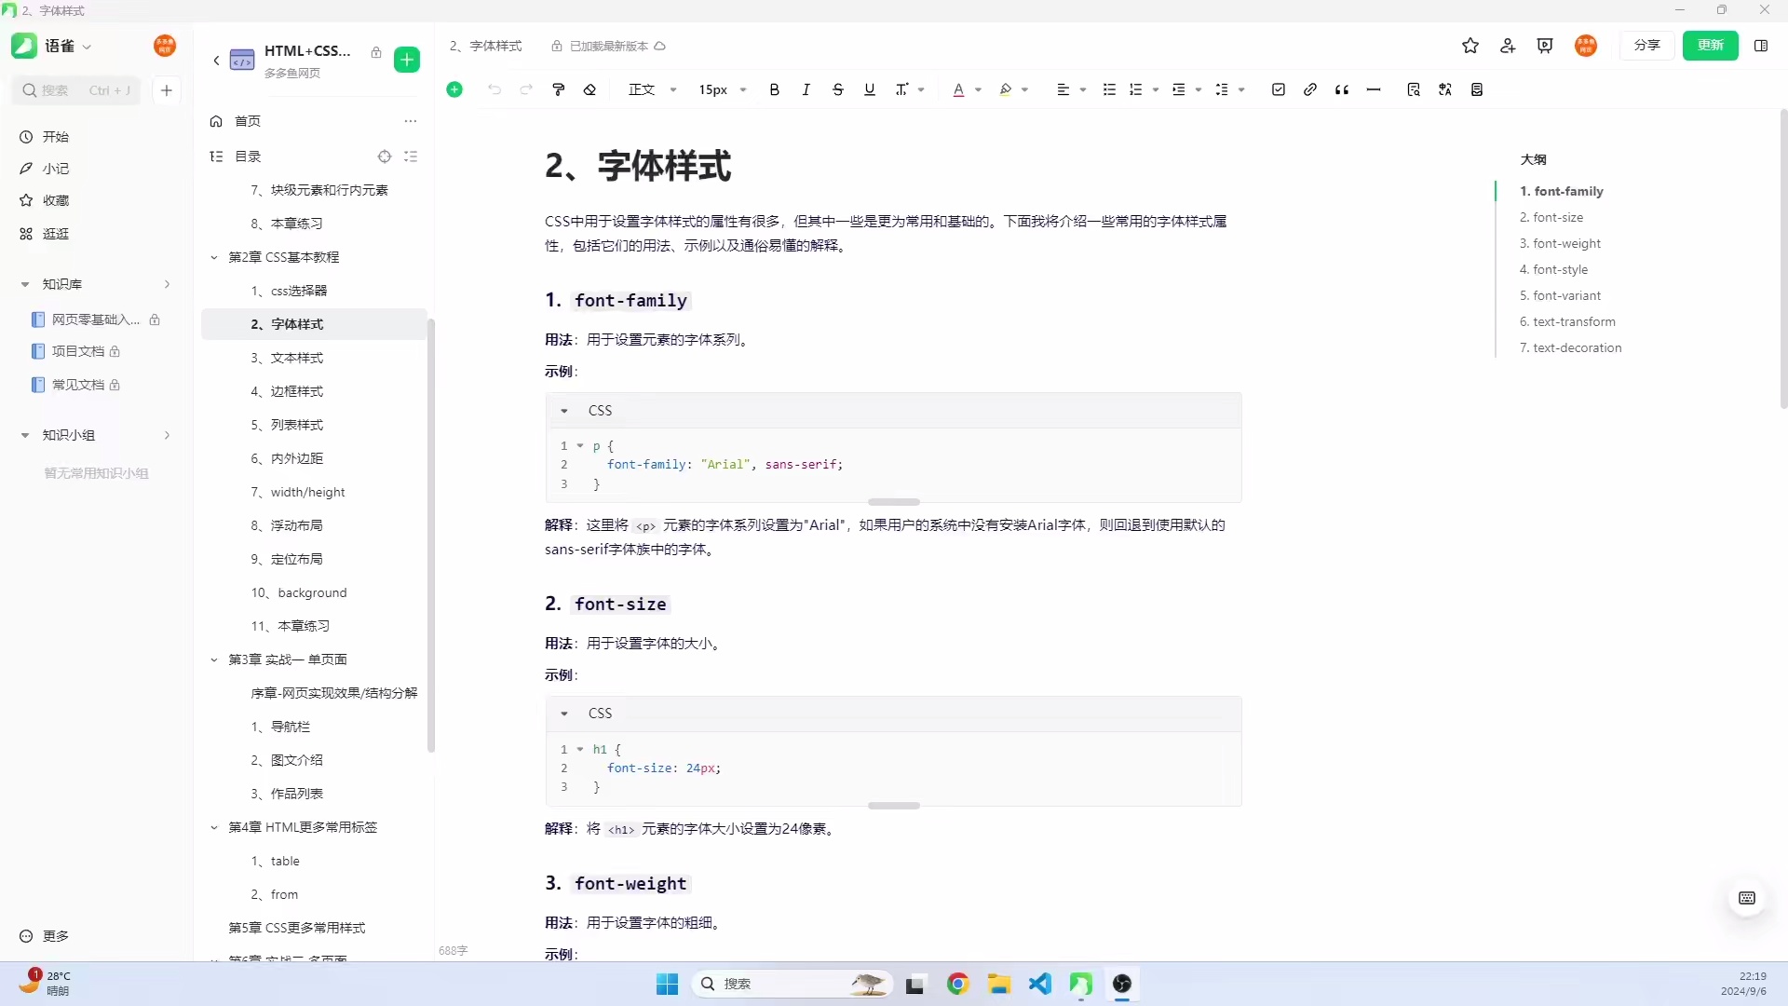Click the clear formatting eraser icon

589,89
